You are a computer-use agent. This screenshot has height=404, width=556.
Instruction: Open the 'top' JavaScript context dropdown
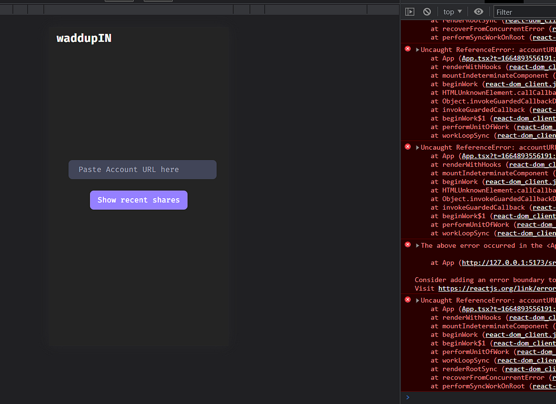(453, 12)
